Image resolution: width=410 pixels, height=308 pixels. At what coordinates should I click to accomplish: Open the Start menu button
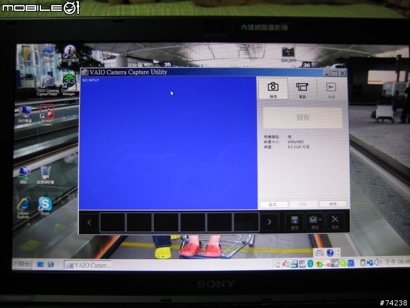pos(23,264)
